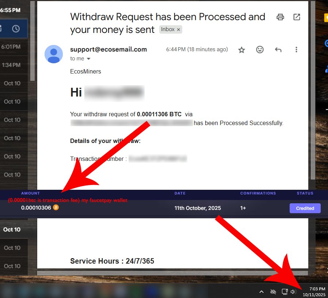This screenshot has height=298, width=328.
Task: Open the volume speaker tray icon
Action: coord(293,291)
